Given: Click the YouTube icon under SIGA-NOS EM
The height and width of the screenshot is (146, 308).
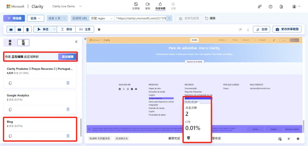Looking at the screenshot, I should [x=136, y=89].
